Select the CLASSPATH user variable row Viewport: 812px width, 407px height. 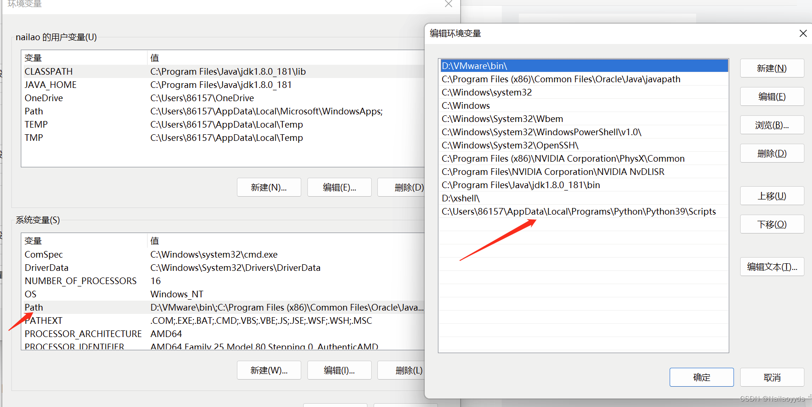[x=223, y=71]
